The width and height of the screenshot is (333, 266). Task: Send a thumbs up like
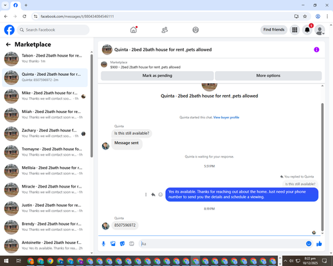click(x=319, y=244)
